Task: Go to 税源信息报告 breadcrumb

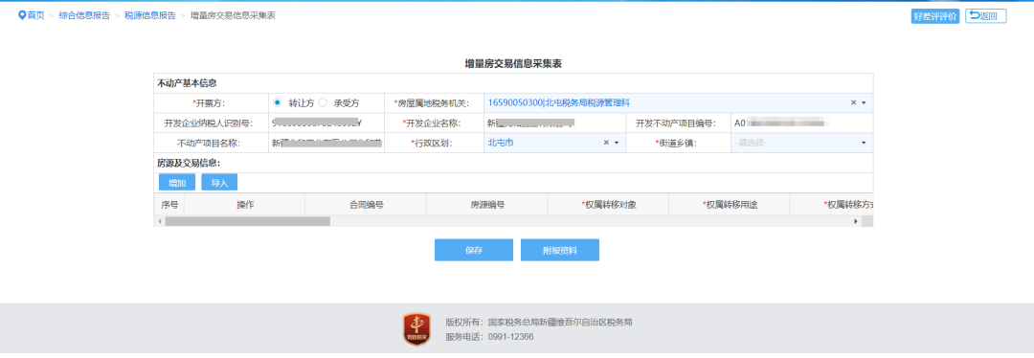Action: [150, 15]
